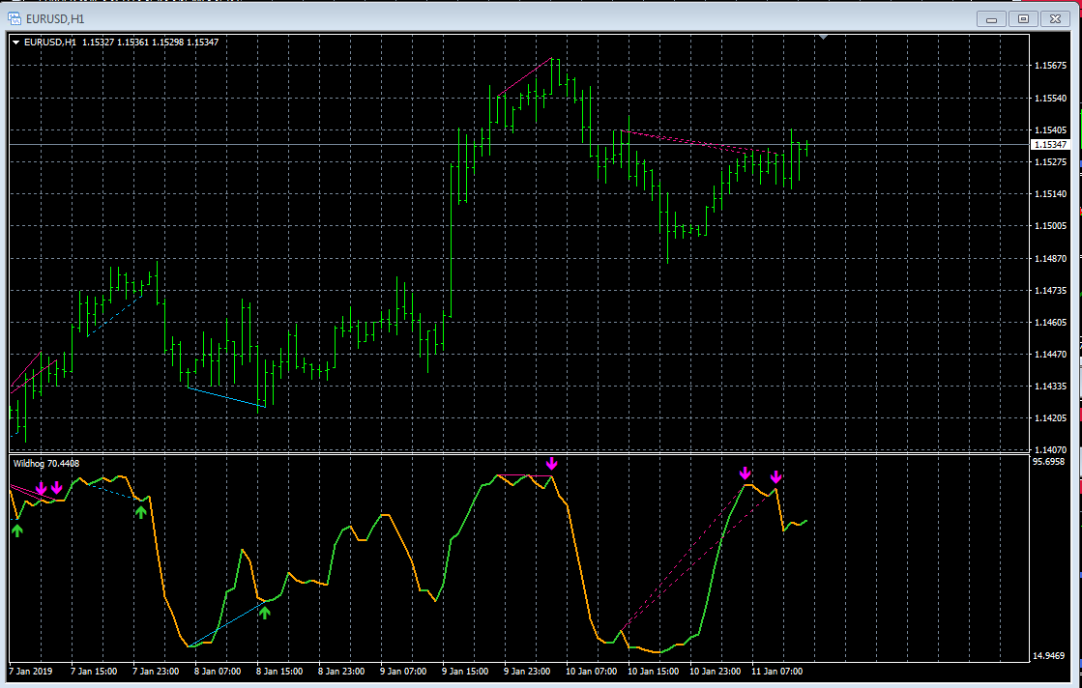Click magenta arrow atop Wildhog peak near 10 Jan 23:00
Image resolution: width=1082 pixels, height=688 pixels.
745,473
